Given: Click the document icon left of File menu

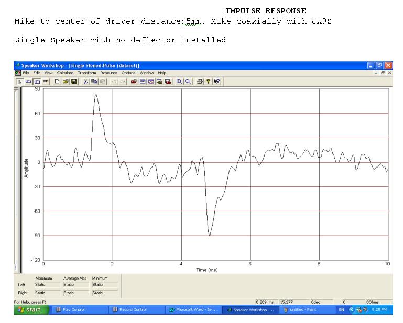Looking at the screenshot, I should (x=18, y=73).
